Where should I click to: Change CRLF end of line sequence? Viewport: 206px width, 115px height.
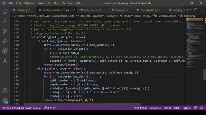pyautogui.click(x=176, y=108)
